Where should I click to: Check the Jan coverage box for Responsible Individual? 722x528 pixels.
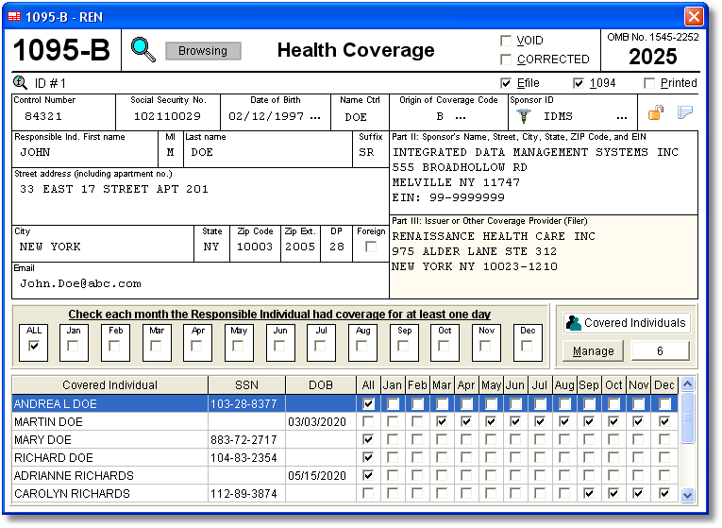(x=73, y=346)
